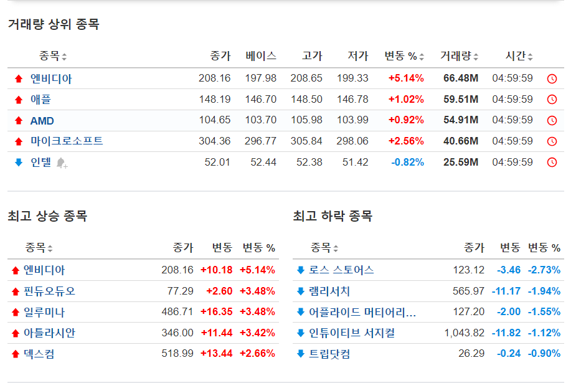This screenshot has width=581, height=383.
Task: Sort the volume table by 거래량 column
Action: (459, 56)
